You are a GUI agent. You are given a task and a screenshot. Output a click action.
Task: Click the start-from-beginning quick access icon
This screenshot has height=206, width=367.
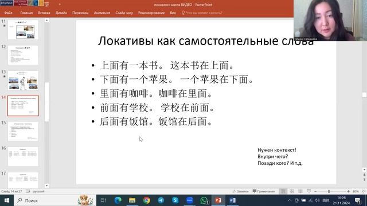point(46,4)
